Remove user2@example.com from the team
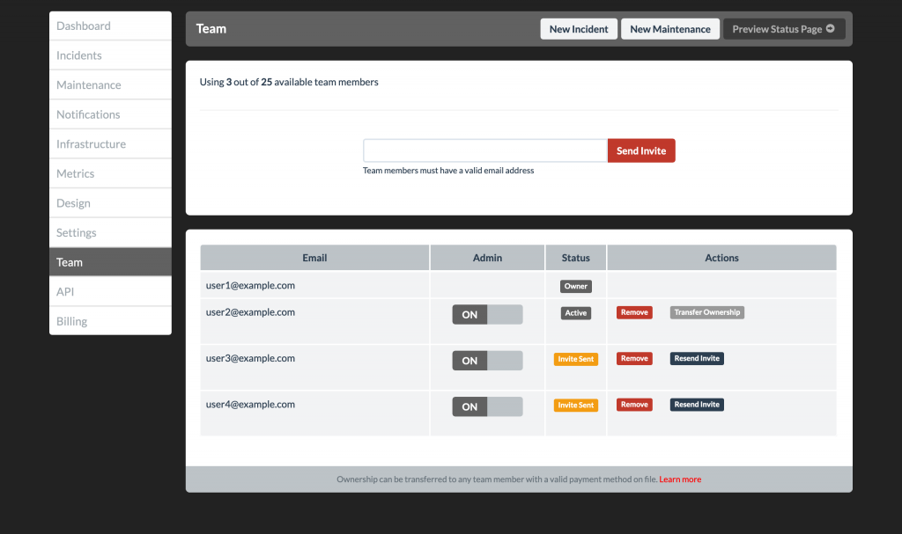This screenshot has width=902, height=534. click(634, 312)
